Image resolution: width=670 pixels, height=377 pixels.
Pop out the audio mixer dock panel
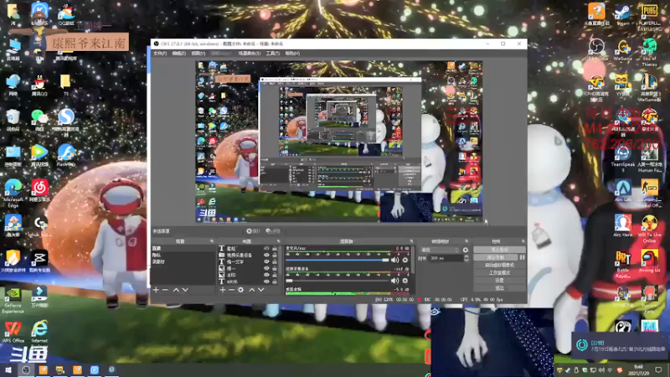tap(411, 241)
